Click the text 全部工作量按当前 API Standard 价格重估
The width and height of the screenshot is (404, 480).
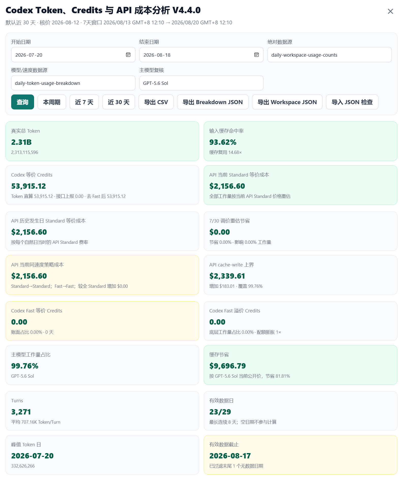250,196
